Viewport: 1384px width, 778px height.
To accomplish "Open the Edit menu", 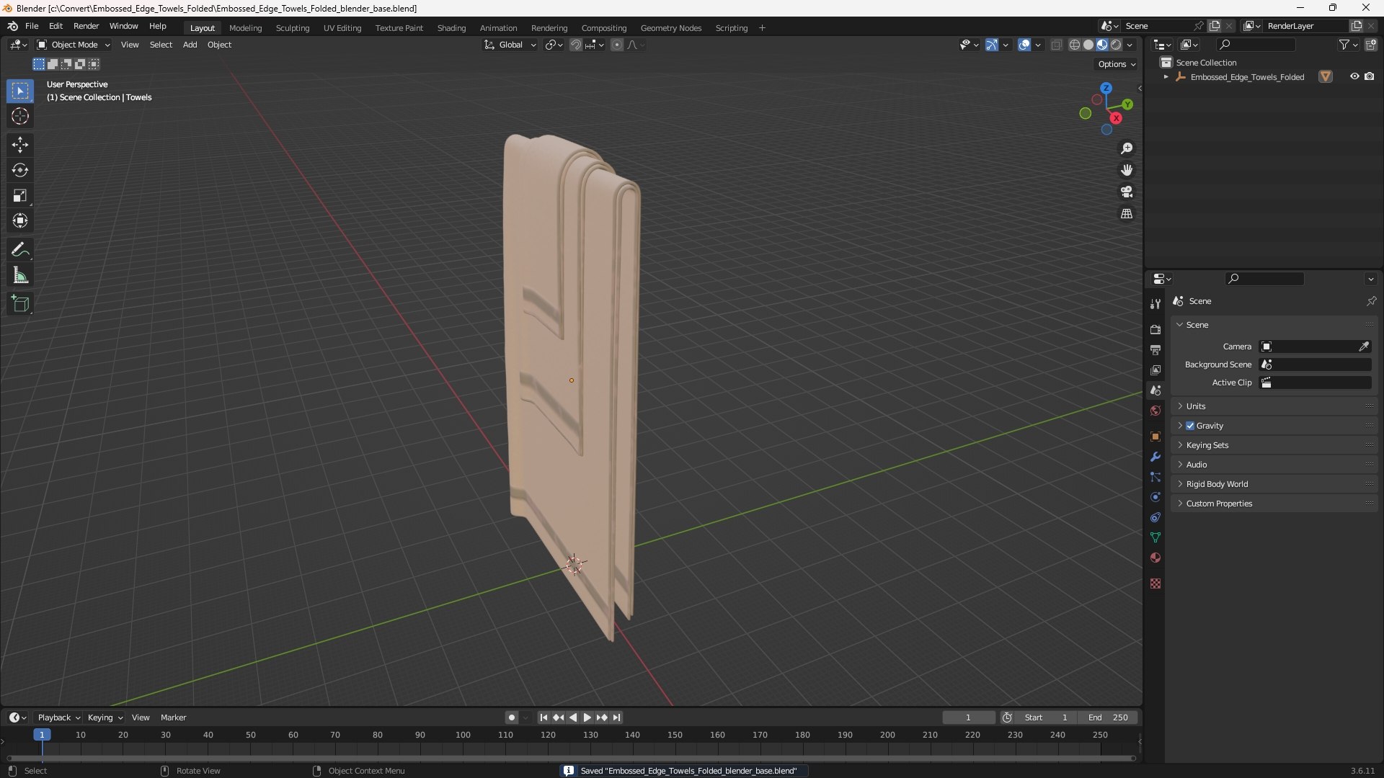I will [56, 26].
